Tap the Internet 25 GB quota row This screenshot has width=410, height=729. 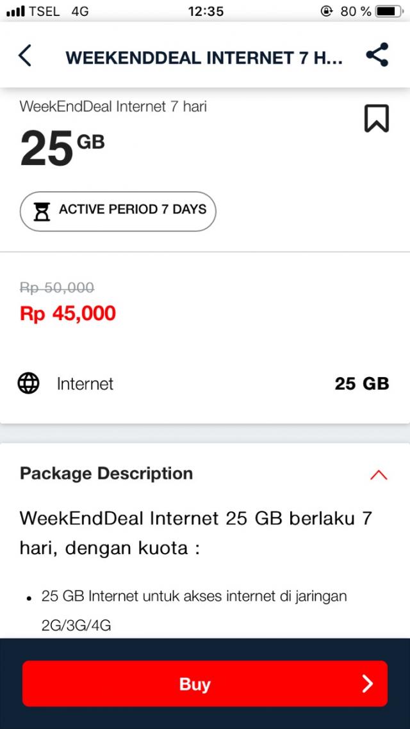coord(205,383)
